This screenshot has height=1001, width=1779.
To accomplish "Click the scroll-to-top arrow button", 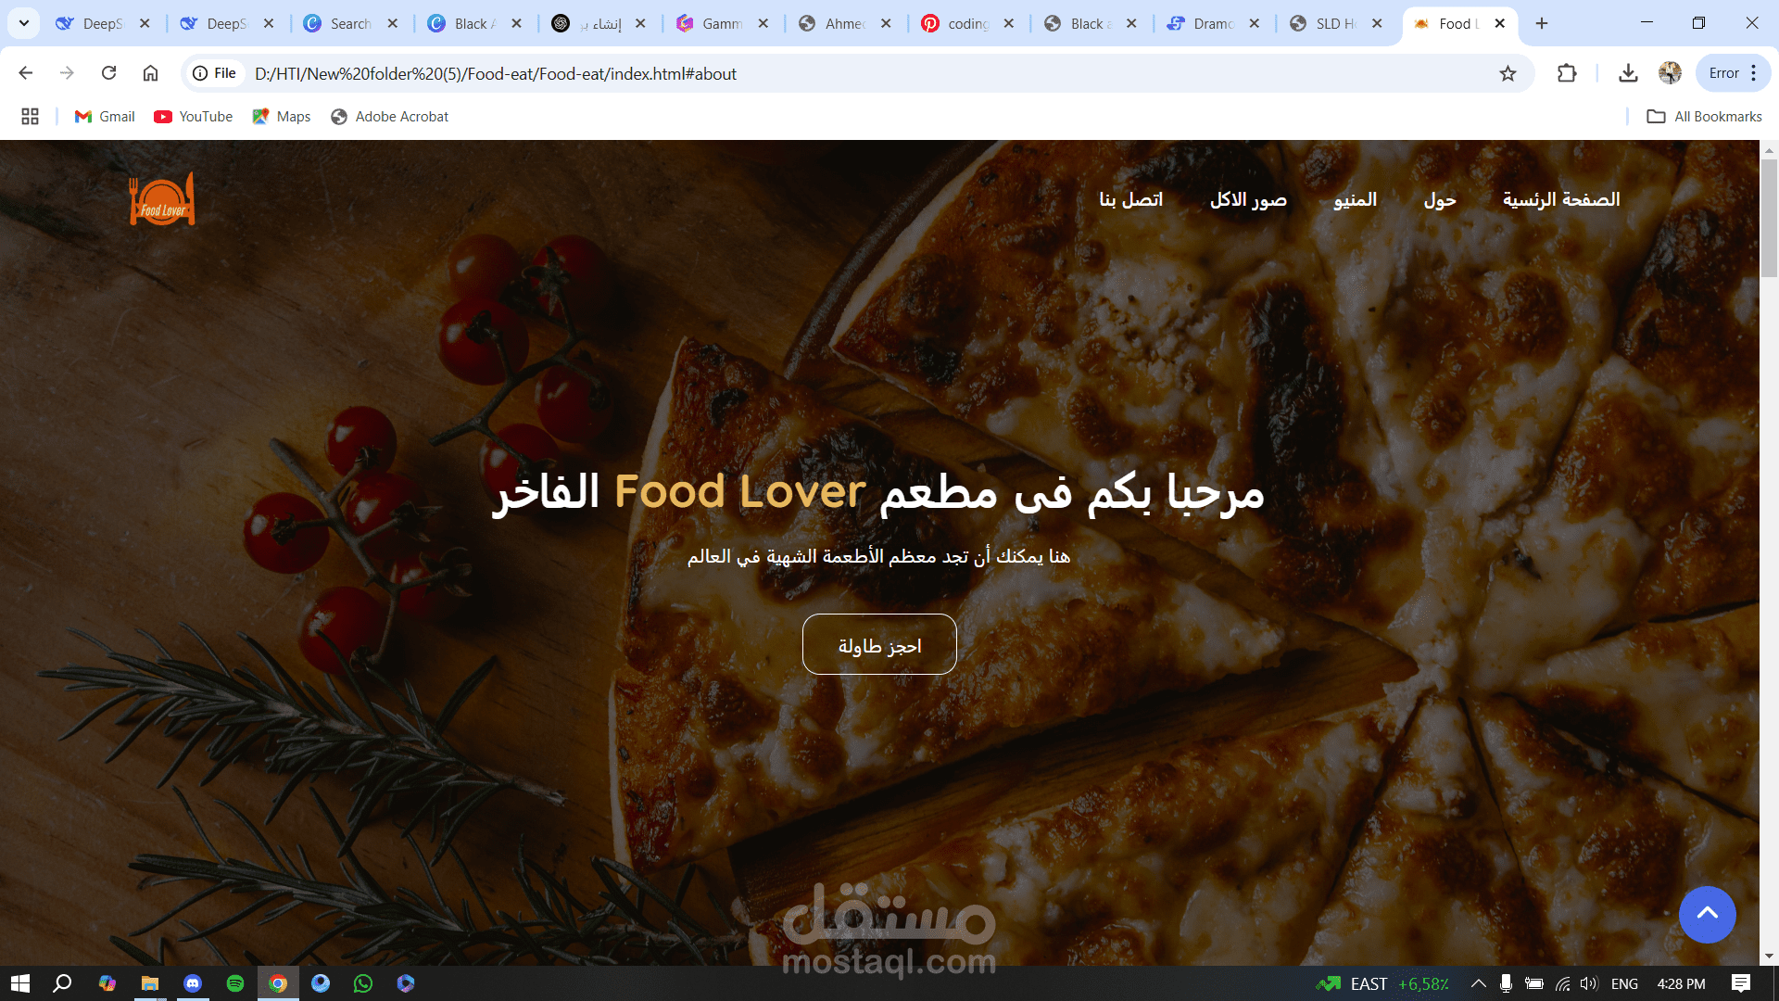I will (1707, 914).
